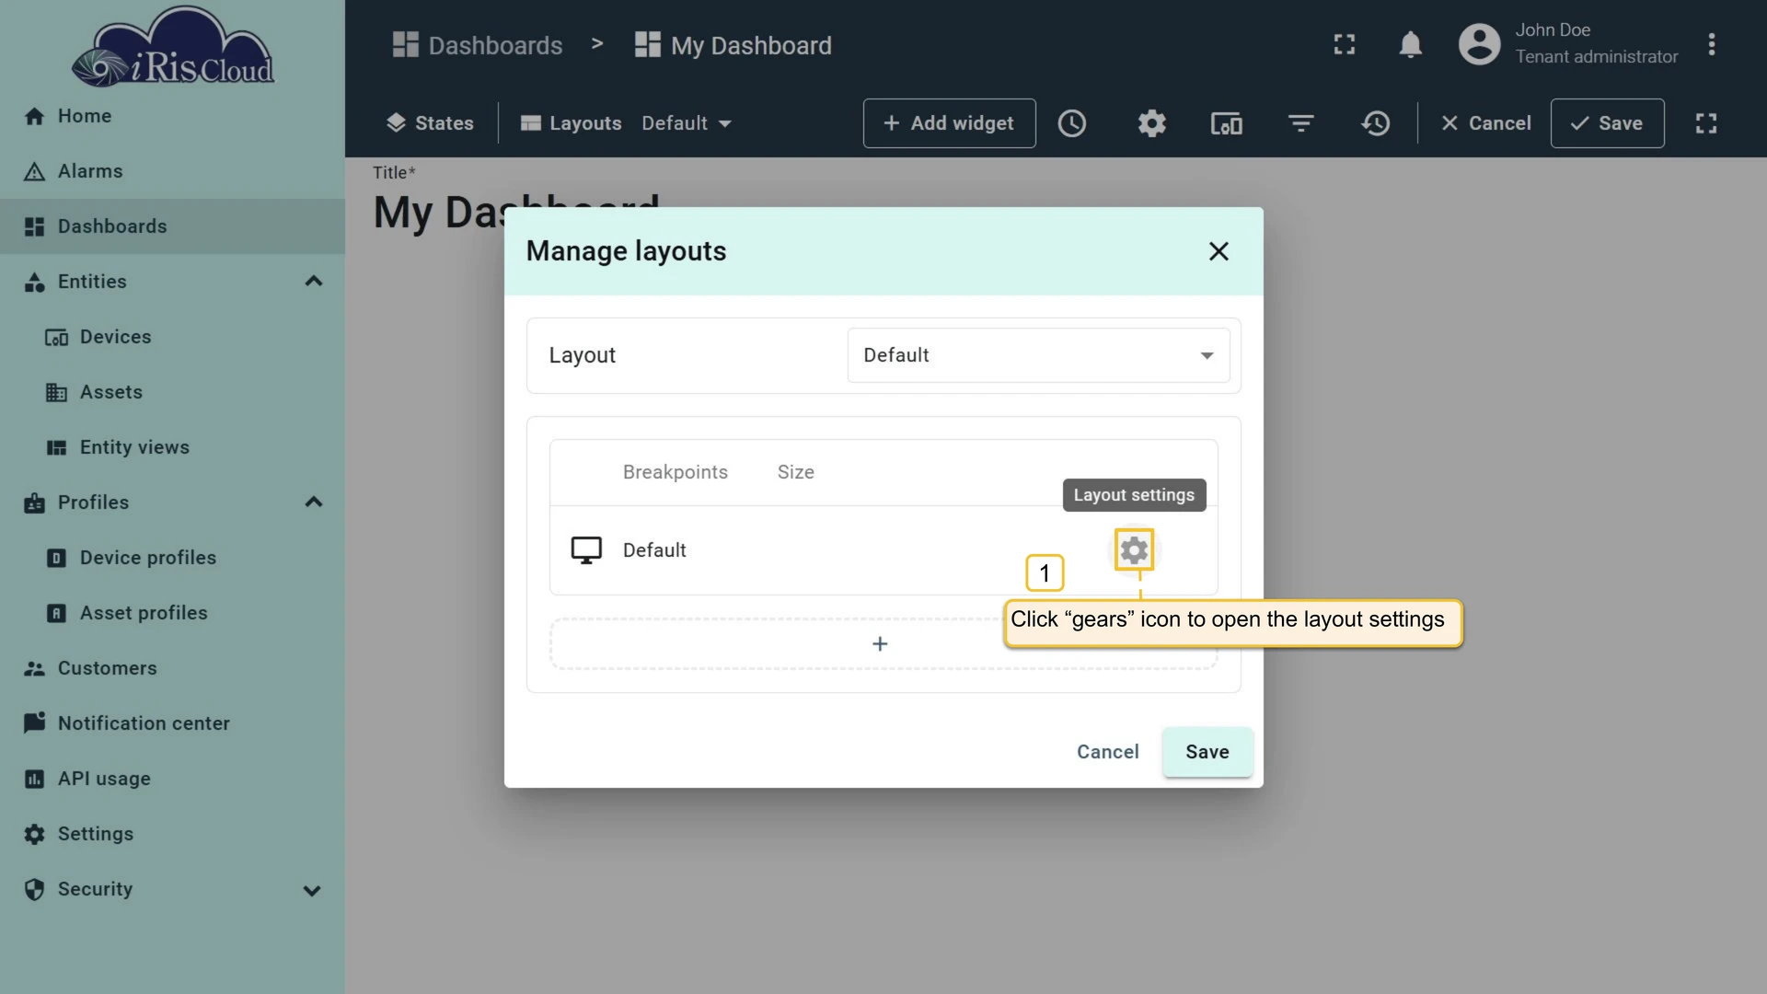Open the entity aliases icon
The width and height of the screenshot is (1767, 994).
click(1226, 123)
